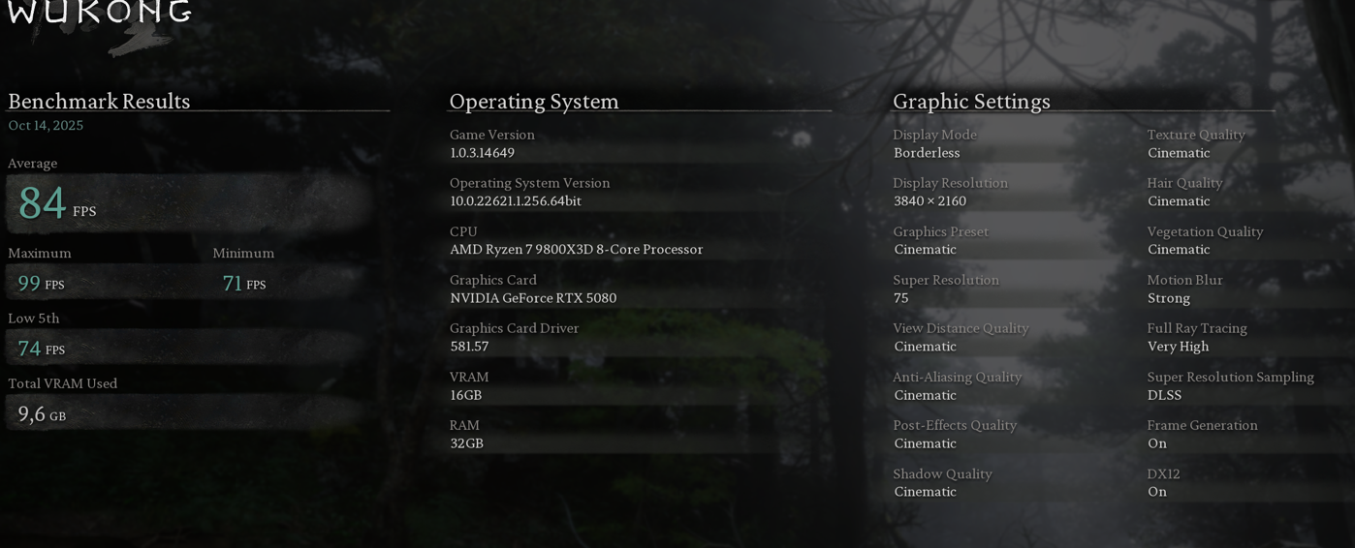Click the "Display Mode" label
1355x548 pixels.
click(x=934, y=135)
